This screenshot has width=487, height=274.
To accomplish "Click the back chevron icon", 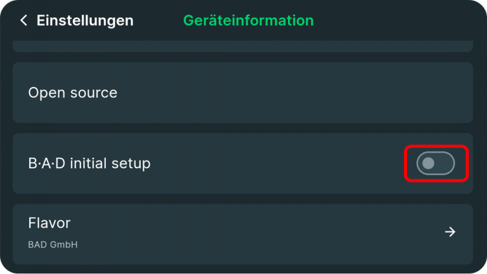I will tap(23, 20).
